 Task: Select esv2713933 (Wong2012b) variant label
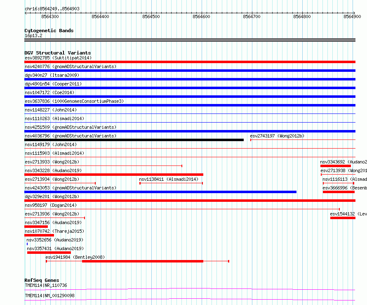click(52, 162)
